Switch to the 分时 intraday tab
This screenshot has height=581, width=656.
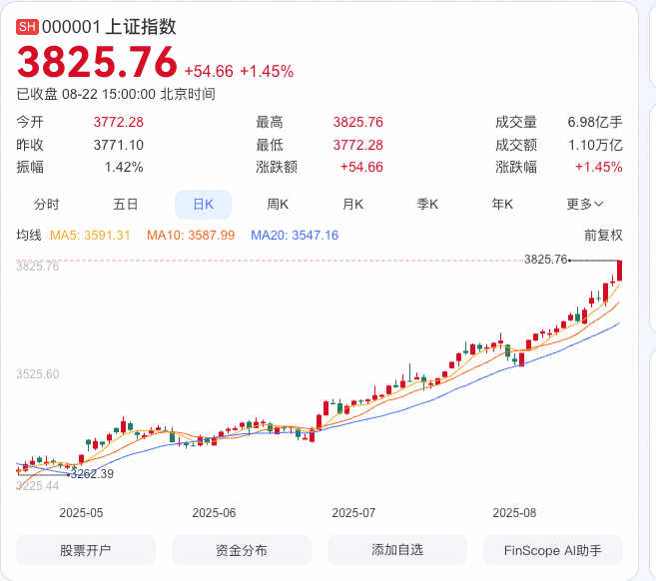click(47, 205)
